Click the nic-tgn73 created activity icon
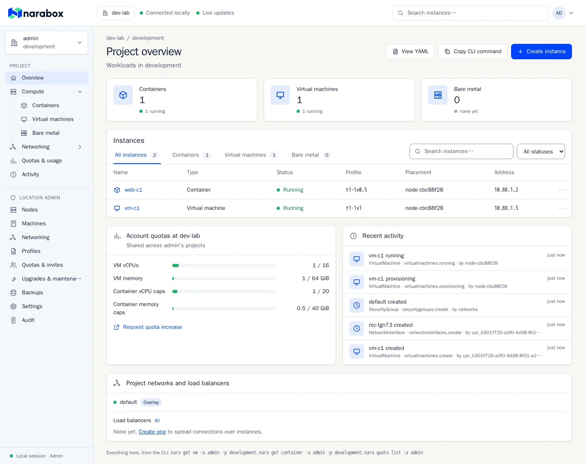The height and width of the screenshot is (464, 585). 357,328
